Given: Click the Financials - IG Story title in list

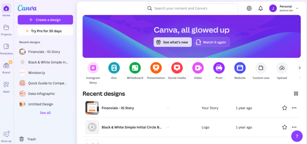Looking at the screenshot, I should click(x=118, y=108).
